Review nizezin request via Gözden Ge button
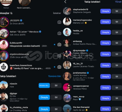 tap(44, 85)
